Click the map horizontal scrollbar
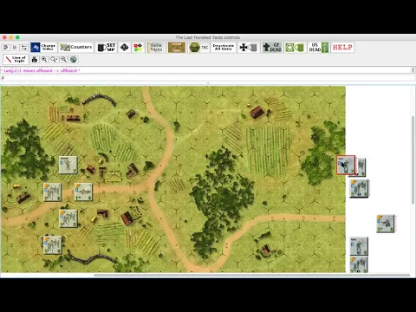 point(252,275)
